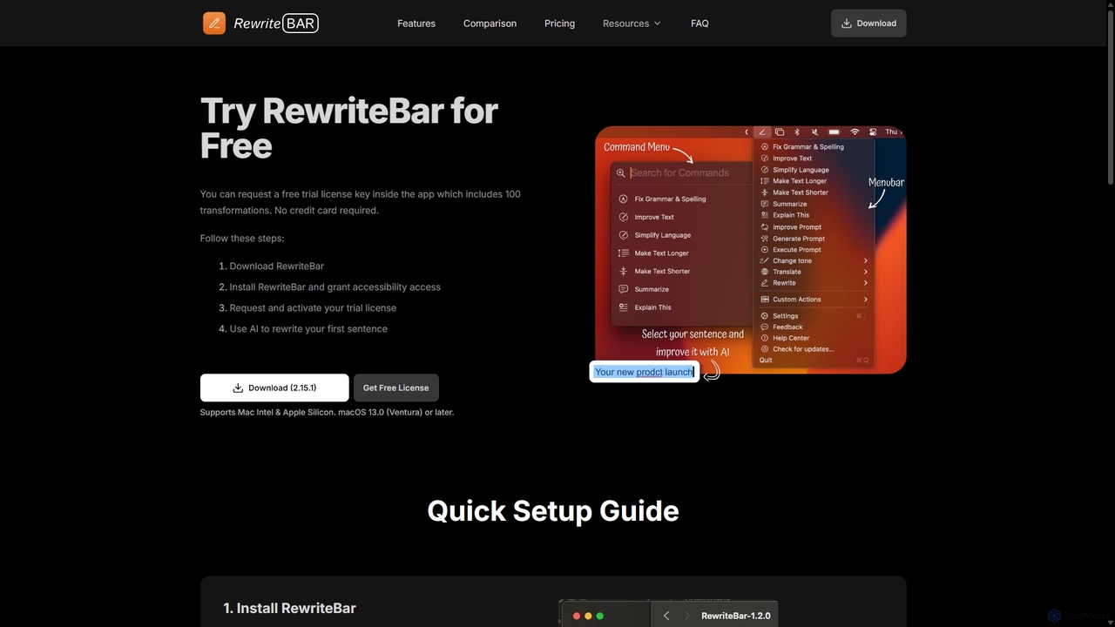Viewport: 1115px width, 627px height.
Task: Click the left chevron in pictured menubar
Action: coord(747,132)
